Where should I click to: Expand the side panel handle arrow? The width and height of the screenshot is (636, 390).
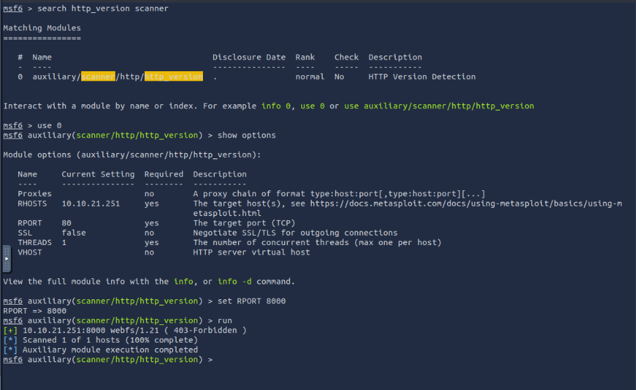click(7, 259)
